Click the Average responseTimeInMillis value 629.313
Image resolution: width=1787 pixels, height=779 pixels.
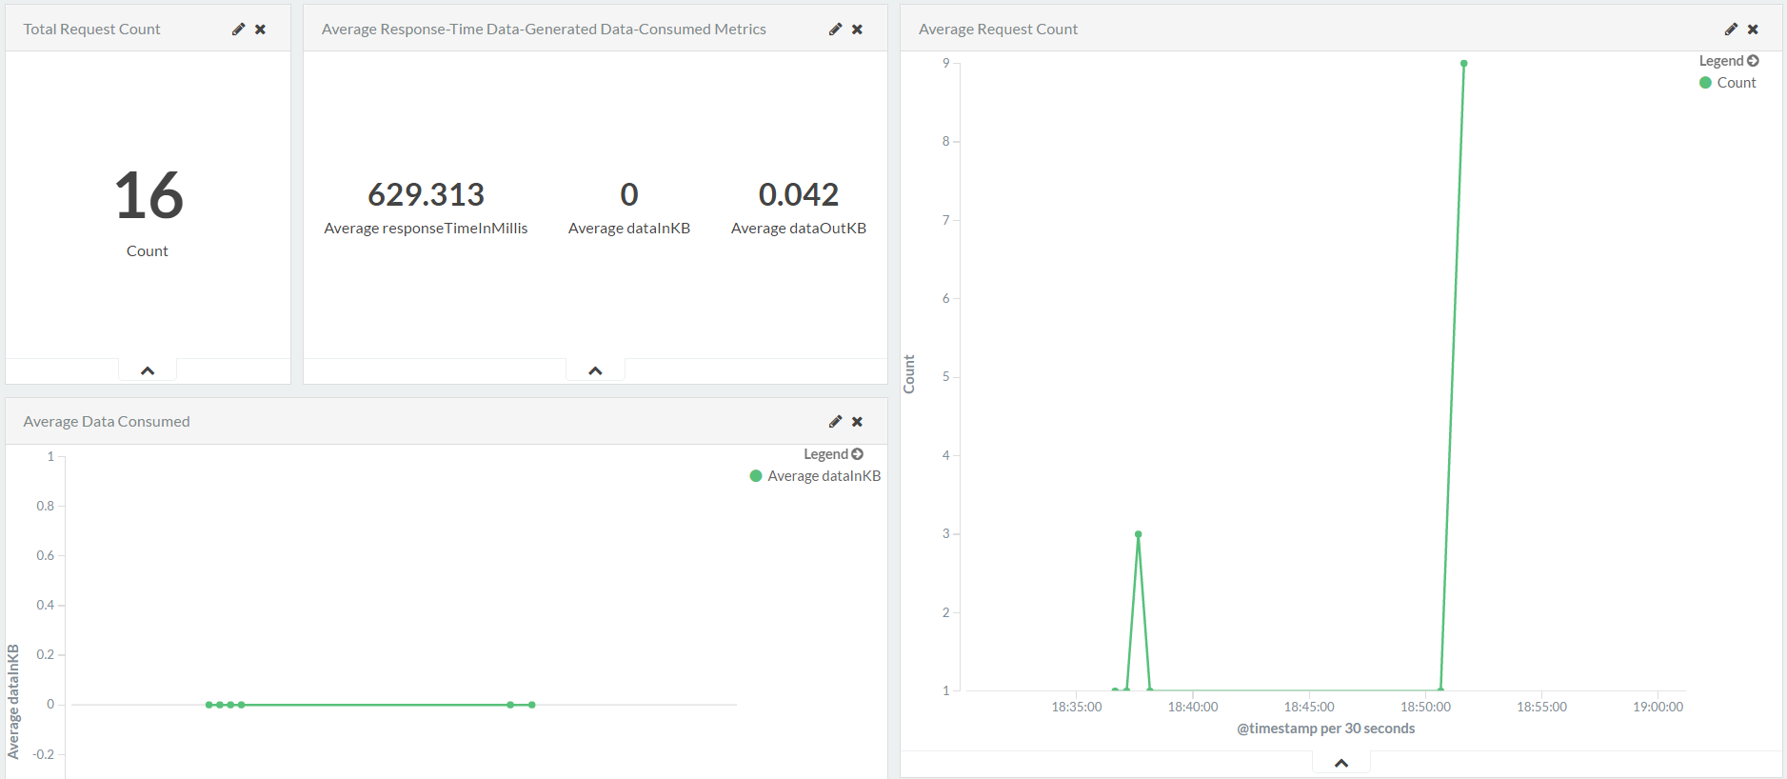[426, 194]
